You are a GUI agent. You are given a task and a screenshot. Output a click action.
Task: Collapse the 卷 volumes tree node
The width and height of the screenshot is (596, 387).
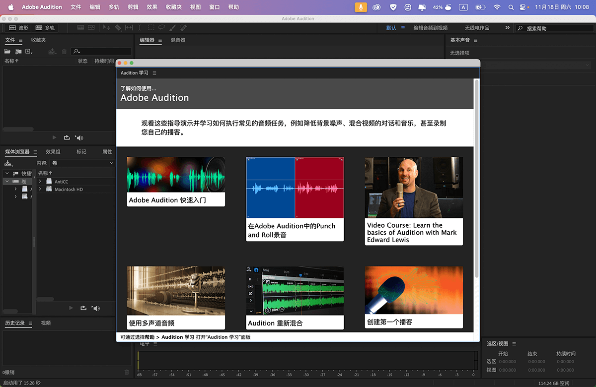pos(6,182)
